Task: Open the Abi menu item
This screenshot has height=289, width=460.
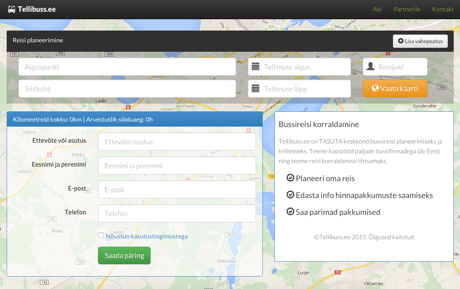Action: coord(377,9)
